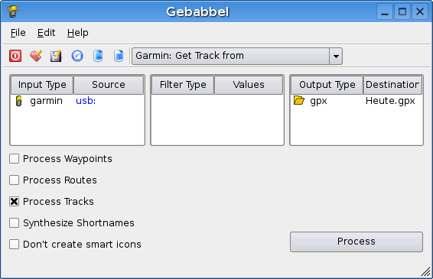Image resolution: width=433 pixels, height=279 pixels.
Task: Click the first blue cylinder preset icon
Action: [x=98, y=56]
